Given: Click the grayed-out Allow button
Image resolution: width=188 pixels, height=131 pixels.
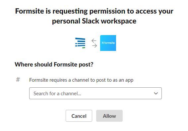Looking at the screenshot, I should point(109,116).
